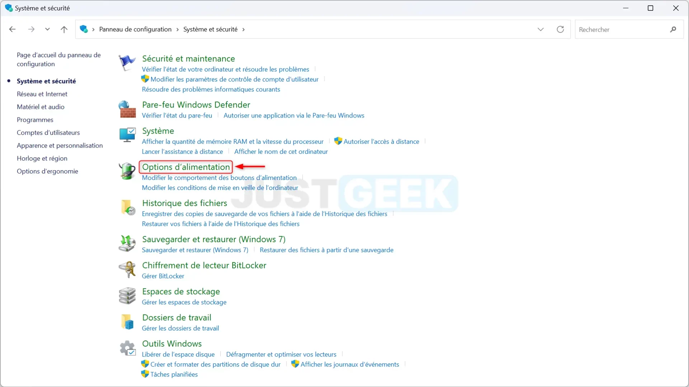This screenshot has width=689, height=387.
Task: Click Panneau de configuration in the breadcrumb
Action: coord(135,29)
